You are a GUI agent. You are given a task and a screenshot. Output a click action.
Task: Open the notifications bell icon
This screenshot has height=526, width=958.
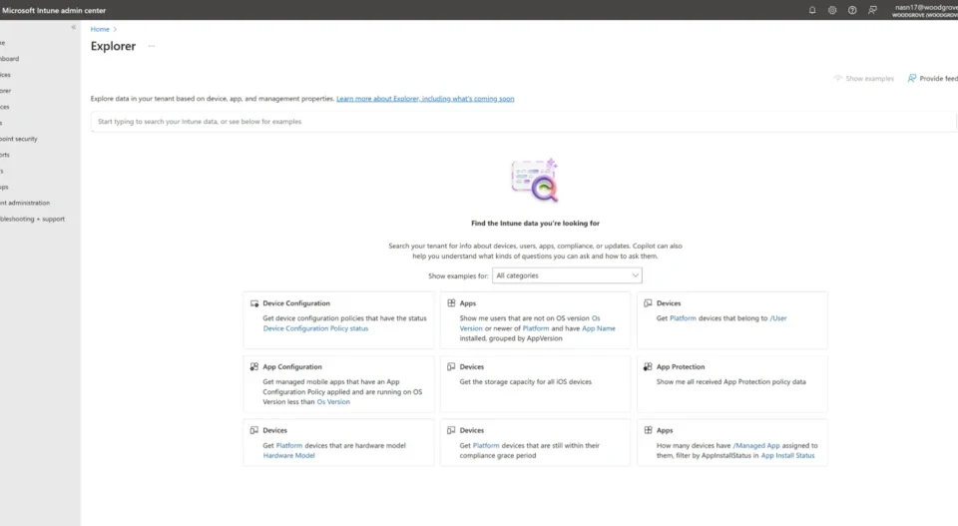click(812, 10)
